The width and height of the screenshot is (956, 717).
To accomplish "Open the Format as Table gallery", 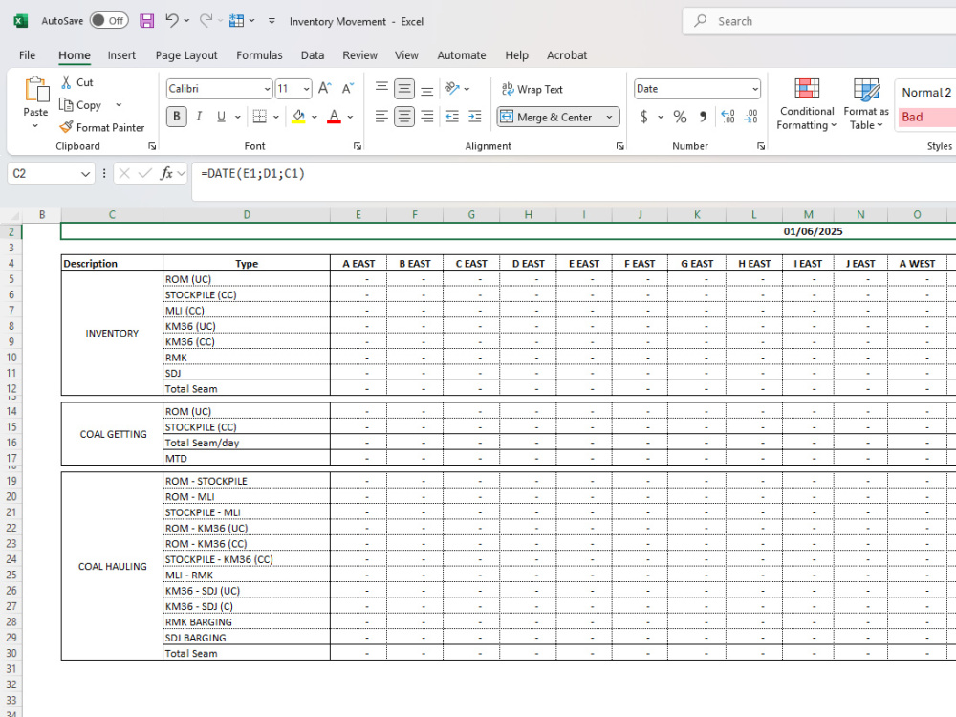I will click(866, 104).
